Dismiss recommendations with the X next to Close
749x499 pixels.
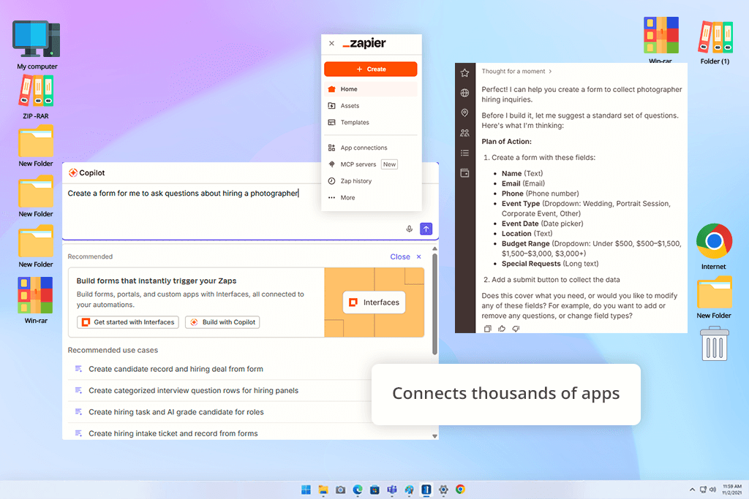[x=419, y=256]
